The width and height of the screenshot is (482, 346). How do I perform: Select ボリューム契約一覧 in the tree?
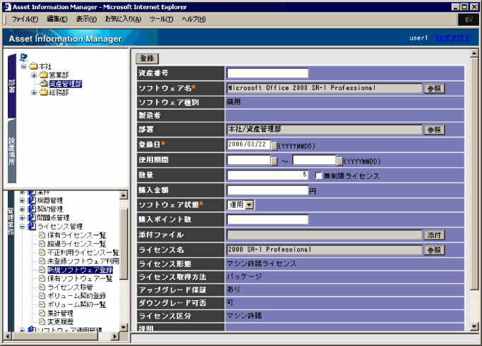[76, 304]
